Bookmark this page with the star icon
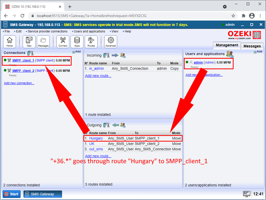266x200 pixels. [x=233, y=16]
